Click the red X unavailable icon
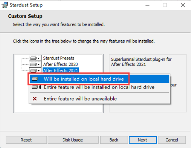This screenshot has height=148, width=191. (x=35, y=98)
